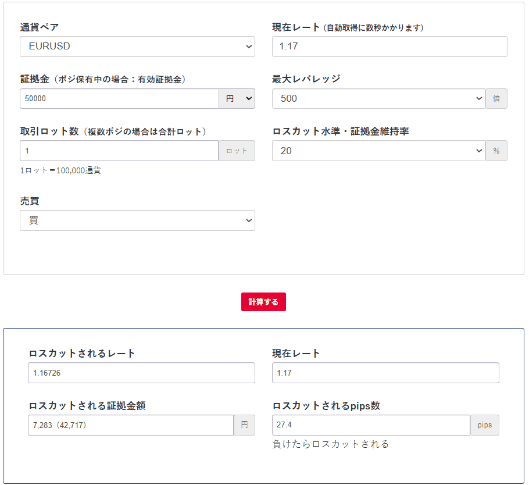Click the 倍 unit label beside leverage
This screenshot has width=529, height=485.
click(496, 99)
